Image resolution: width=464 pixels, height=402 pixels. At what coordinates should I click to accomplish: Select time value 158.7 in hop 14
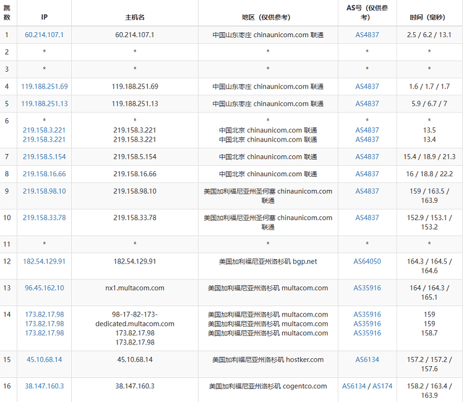point(429,333)
